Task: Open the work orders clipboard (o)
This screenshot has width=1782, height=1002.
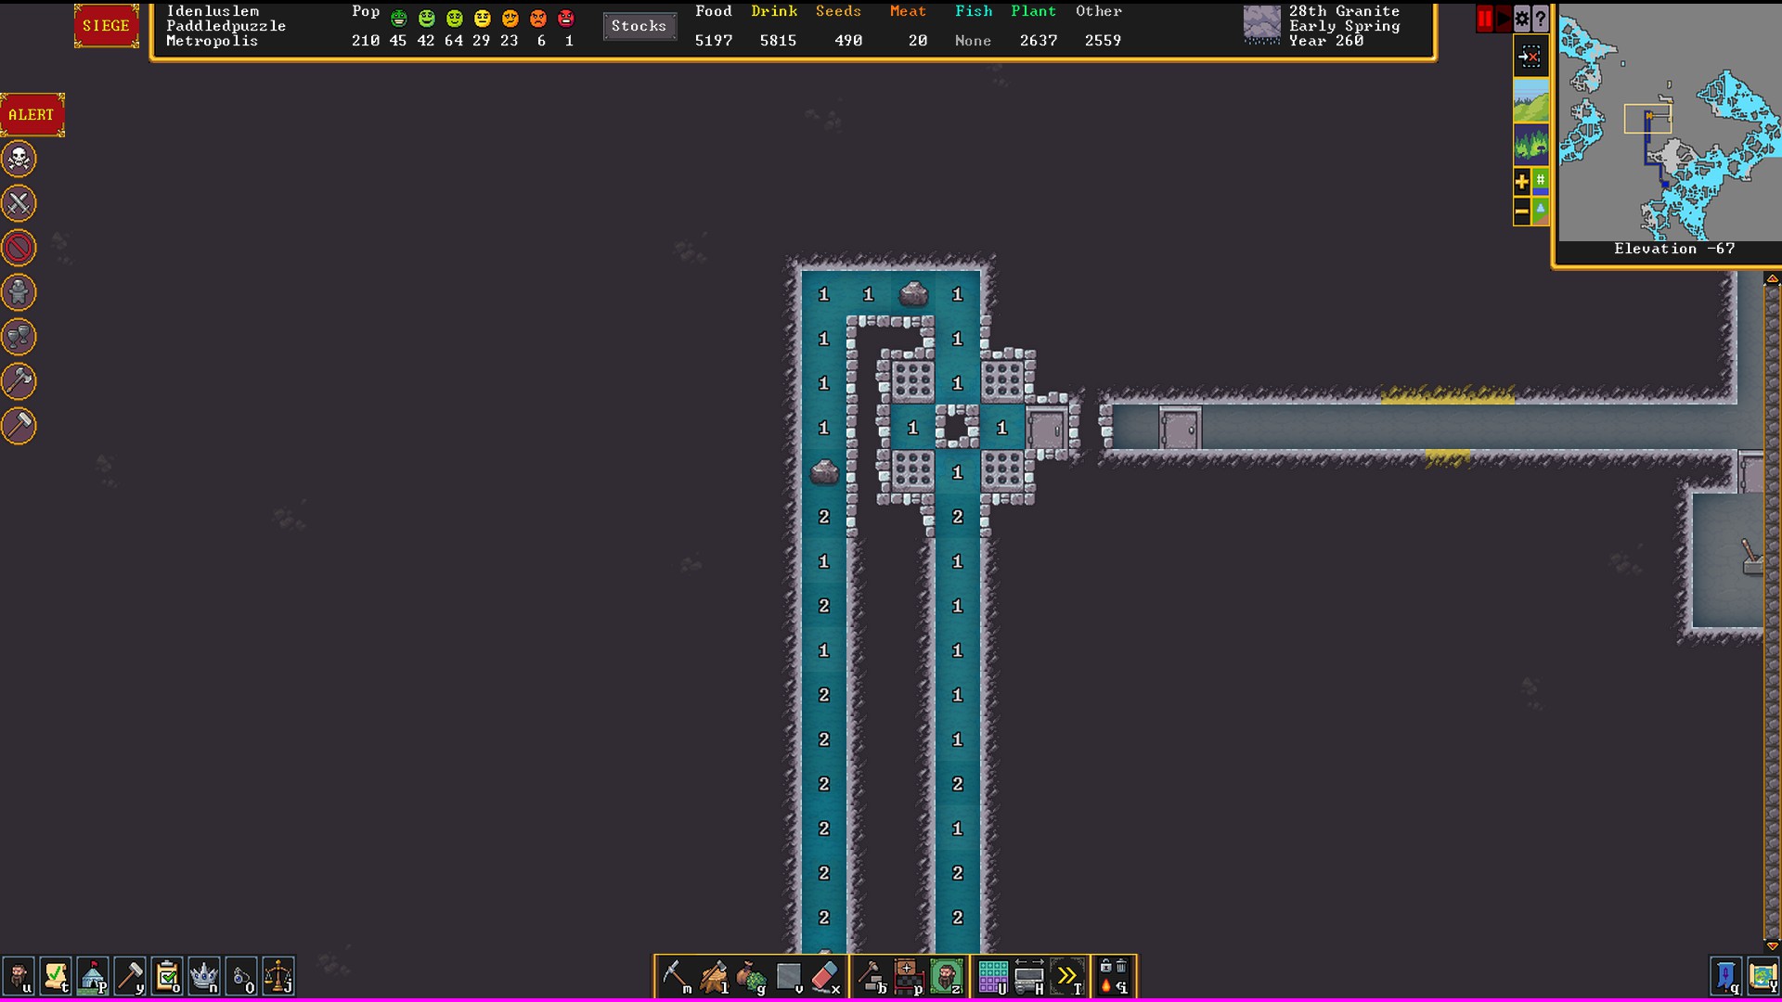Action: pos(167,977)
